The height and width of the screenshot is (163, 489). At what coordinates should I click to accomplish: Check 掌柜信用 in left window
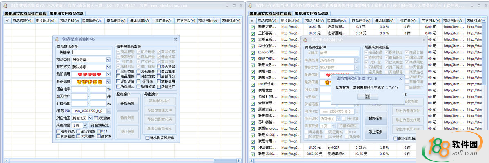point(159,81)
